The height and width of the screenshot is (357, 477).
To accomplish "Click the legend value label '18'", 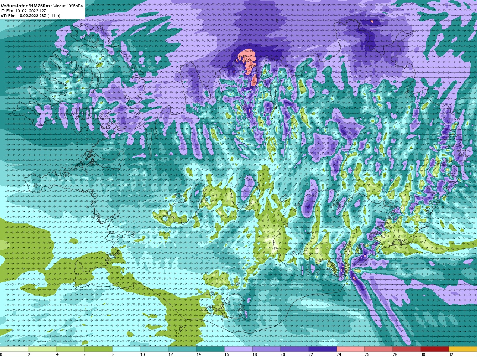I will coord(255,354).
